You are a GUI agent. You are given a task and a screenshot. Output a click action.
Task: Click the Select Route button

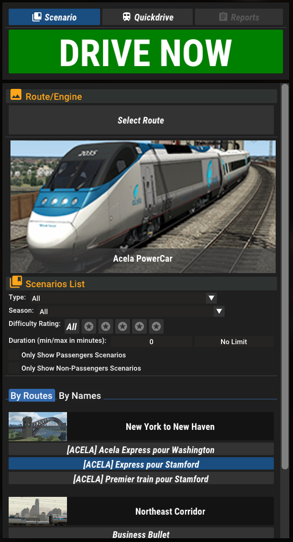(141, 120)
